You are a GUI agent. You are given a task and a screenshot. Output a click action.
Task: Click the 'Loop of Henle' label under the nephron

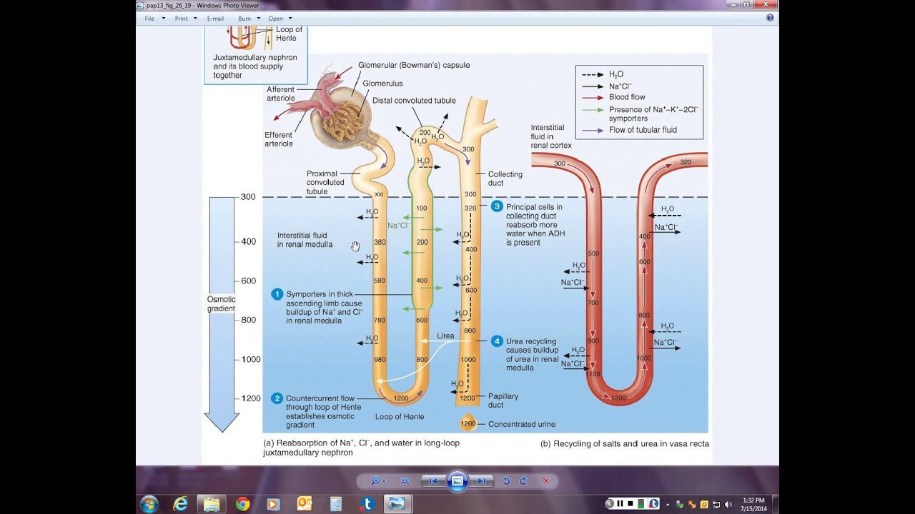399,417
